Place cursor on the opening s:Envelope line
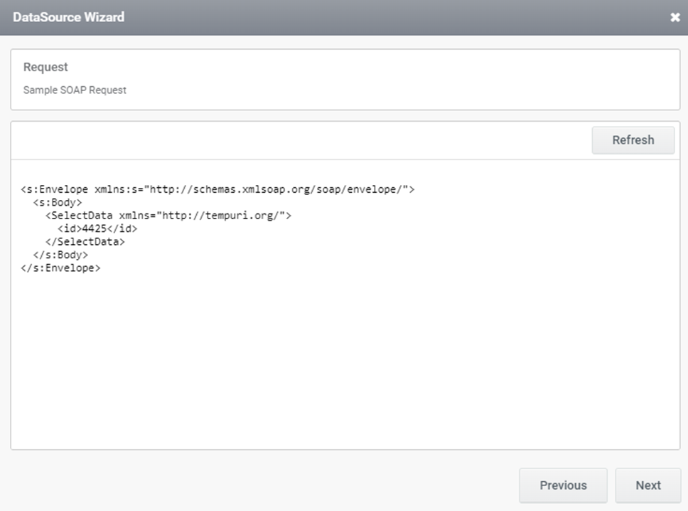 pos(217,189)
